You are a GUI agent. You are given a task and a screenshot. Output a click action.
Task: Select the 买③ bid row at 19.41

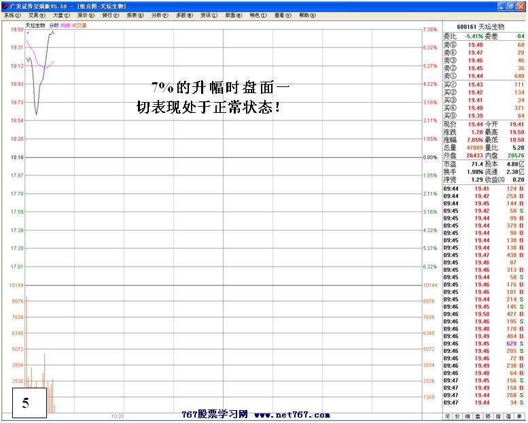[x=484, y=100]
